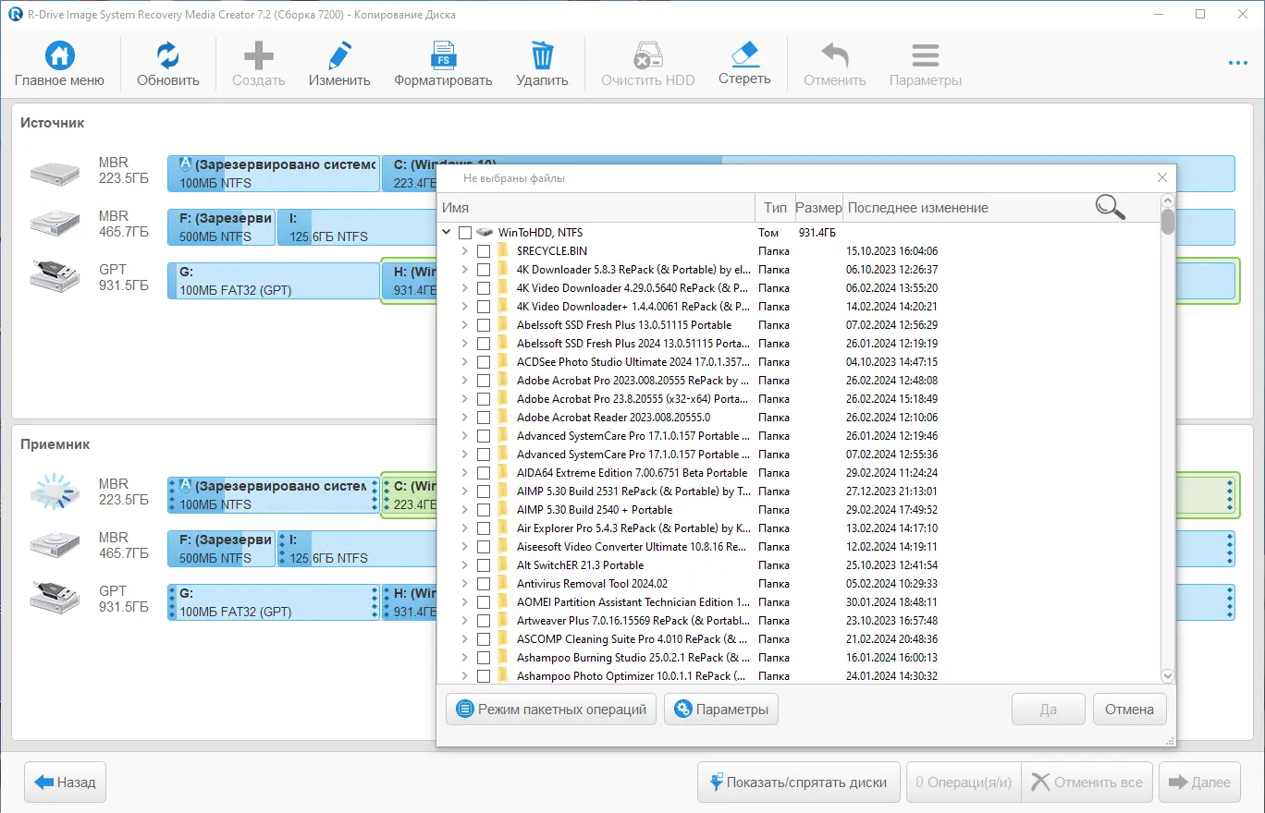
Task: Collapse the WinToHDD, NTFS tree root
Action: pos(447,233)
